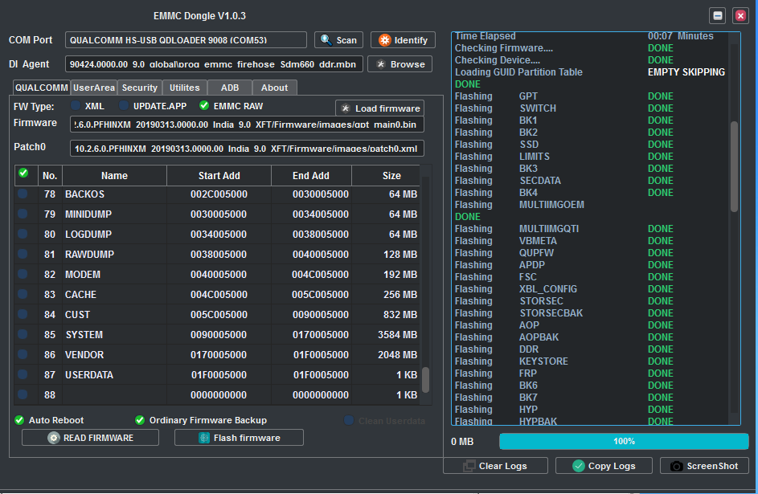The image size is (758, 494).
Task: Click the STORSECBAK log entry
Action: (551, 313)
